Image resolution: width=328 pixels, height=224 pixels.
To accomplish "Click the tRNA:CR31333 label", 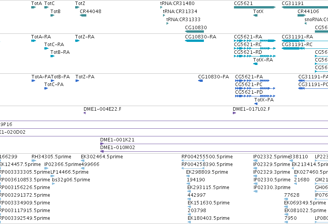I will point(183,19).
